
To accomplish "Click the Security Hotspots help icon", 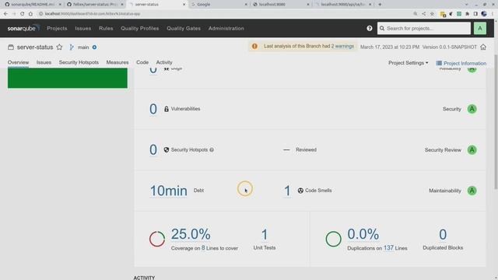I will pyautogui.click(x=212, y=150).
